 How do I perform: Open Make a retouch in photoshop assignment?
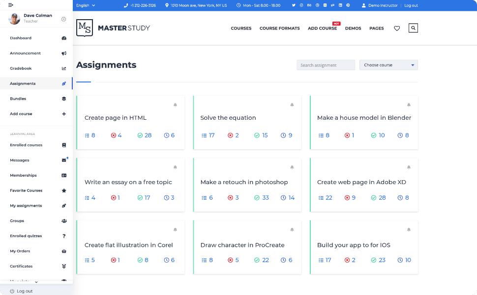coord(244,182)
